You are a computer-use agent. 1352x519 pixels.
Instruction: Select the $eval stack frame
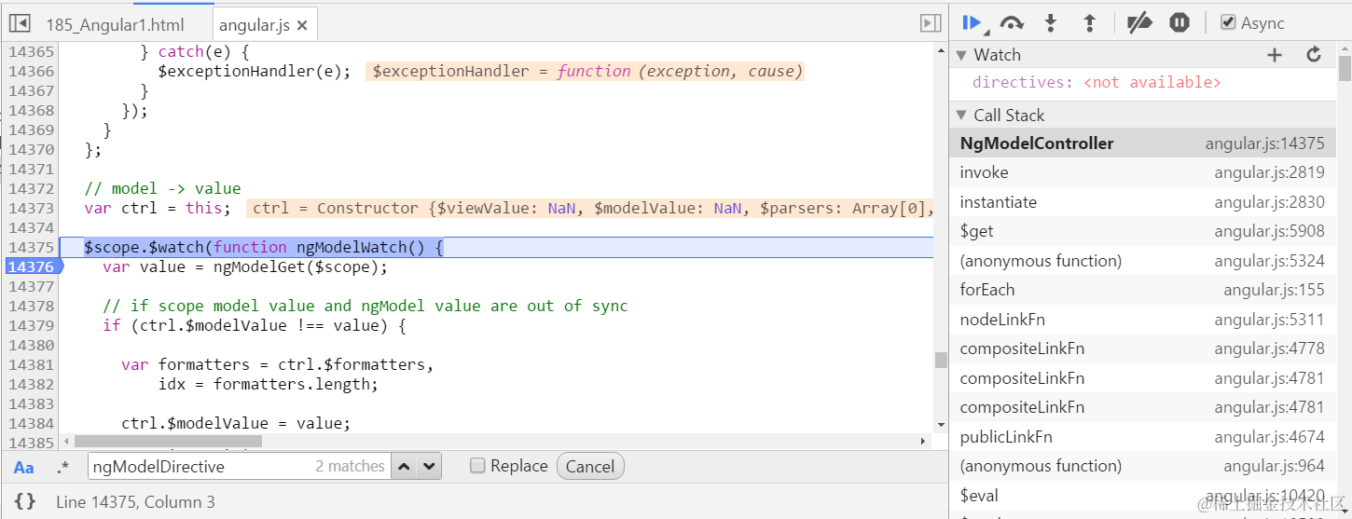pyautogui.click(x=1142, y=496)
